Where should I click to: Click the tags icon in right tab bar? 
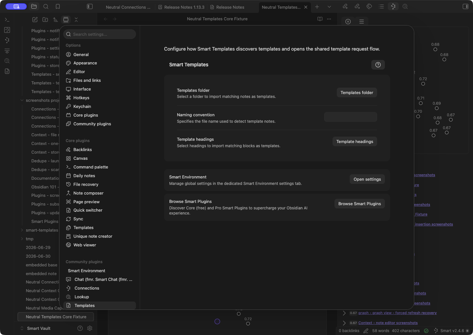[x=369, y=6]
